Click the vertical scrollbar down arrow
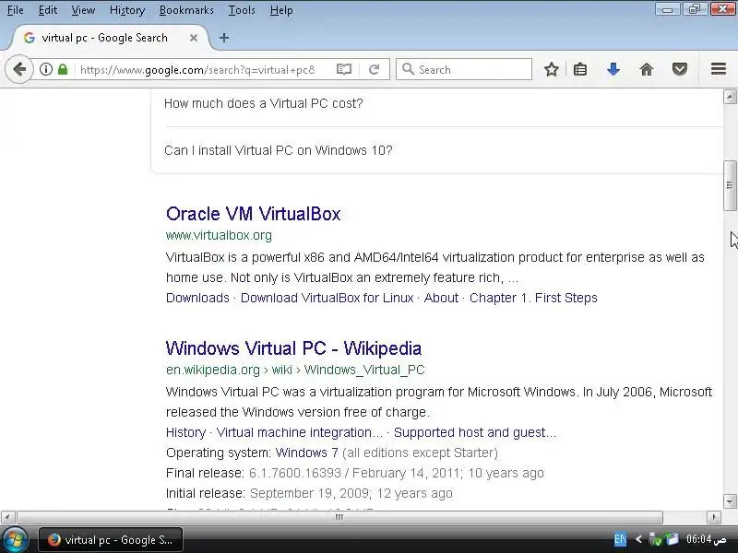The image size is (738, 553). point(730,500)
